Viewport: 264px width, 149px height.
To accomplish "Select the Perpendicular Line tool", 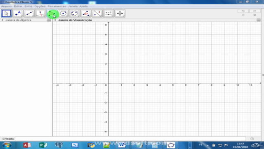I will (40, 13).
